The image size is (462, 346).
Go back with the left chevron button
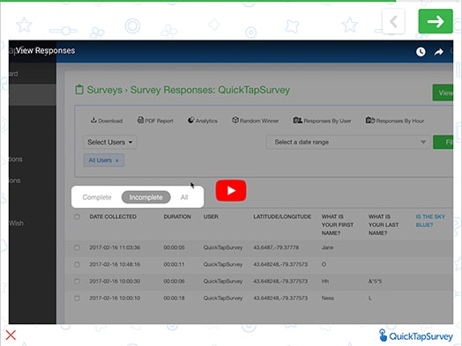tap(393, 21)
